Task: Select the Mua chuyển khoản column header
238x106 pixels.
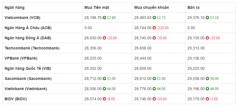Action: tap(152, 8)
